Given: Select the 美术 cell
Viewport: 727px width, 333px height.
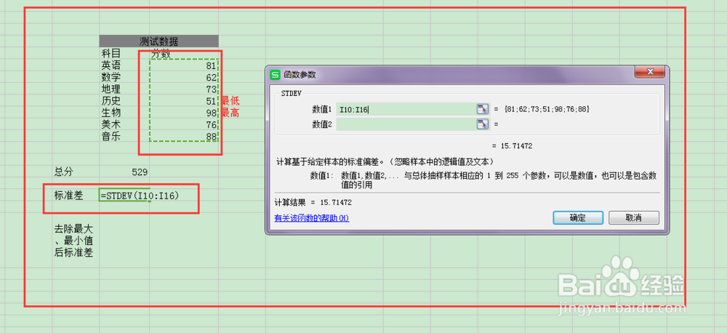Looking at the screenshot, I should 124,124.
